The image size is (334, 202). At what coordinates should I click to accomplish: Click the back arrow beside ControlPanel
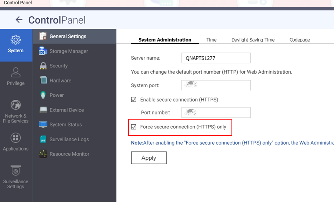point(19,20)
